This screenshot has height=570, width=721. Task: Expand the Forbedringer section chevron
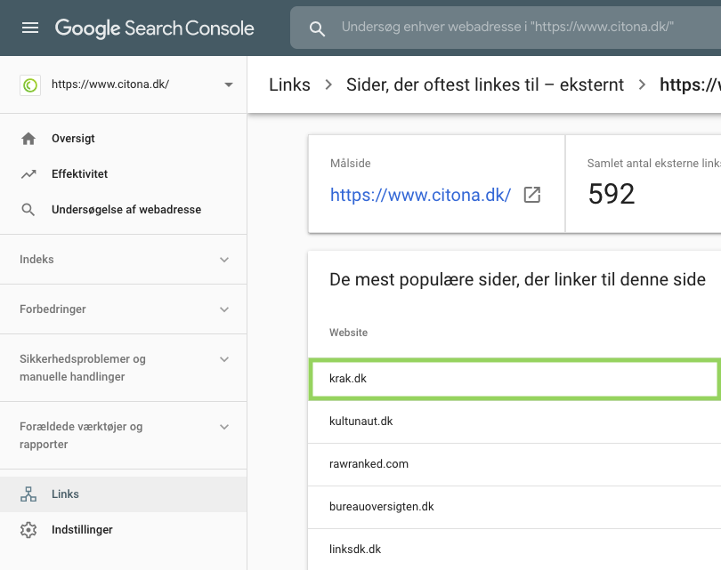pyautogui.click(x=224, y=309)
